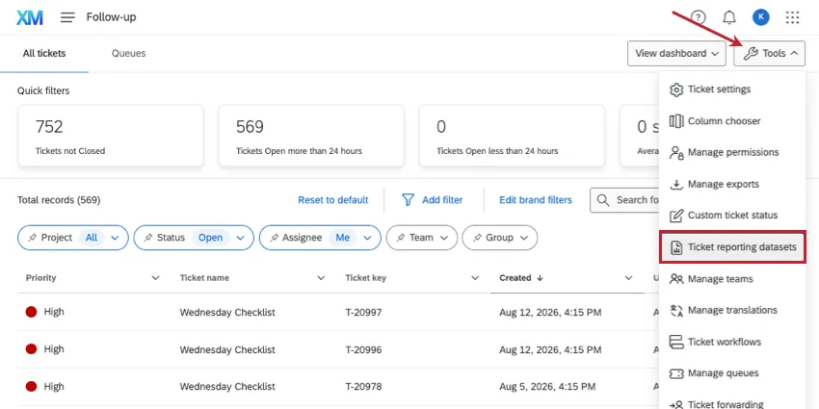
Task: Select Tickets Open more than 24 hours card
Action: pos(311,136)
